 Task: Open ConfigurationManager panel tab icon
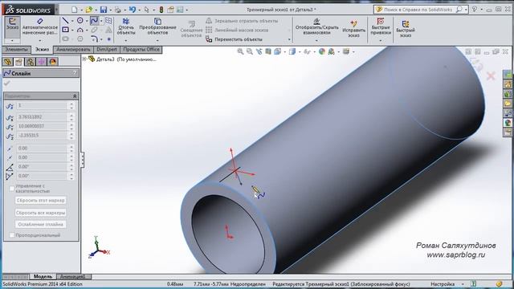coord(31,62)
